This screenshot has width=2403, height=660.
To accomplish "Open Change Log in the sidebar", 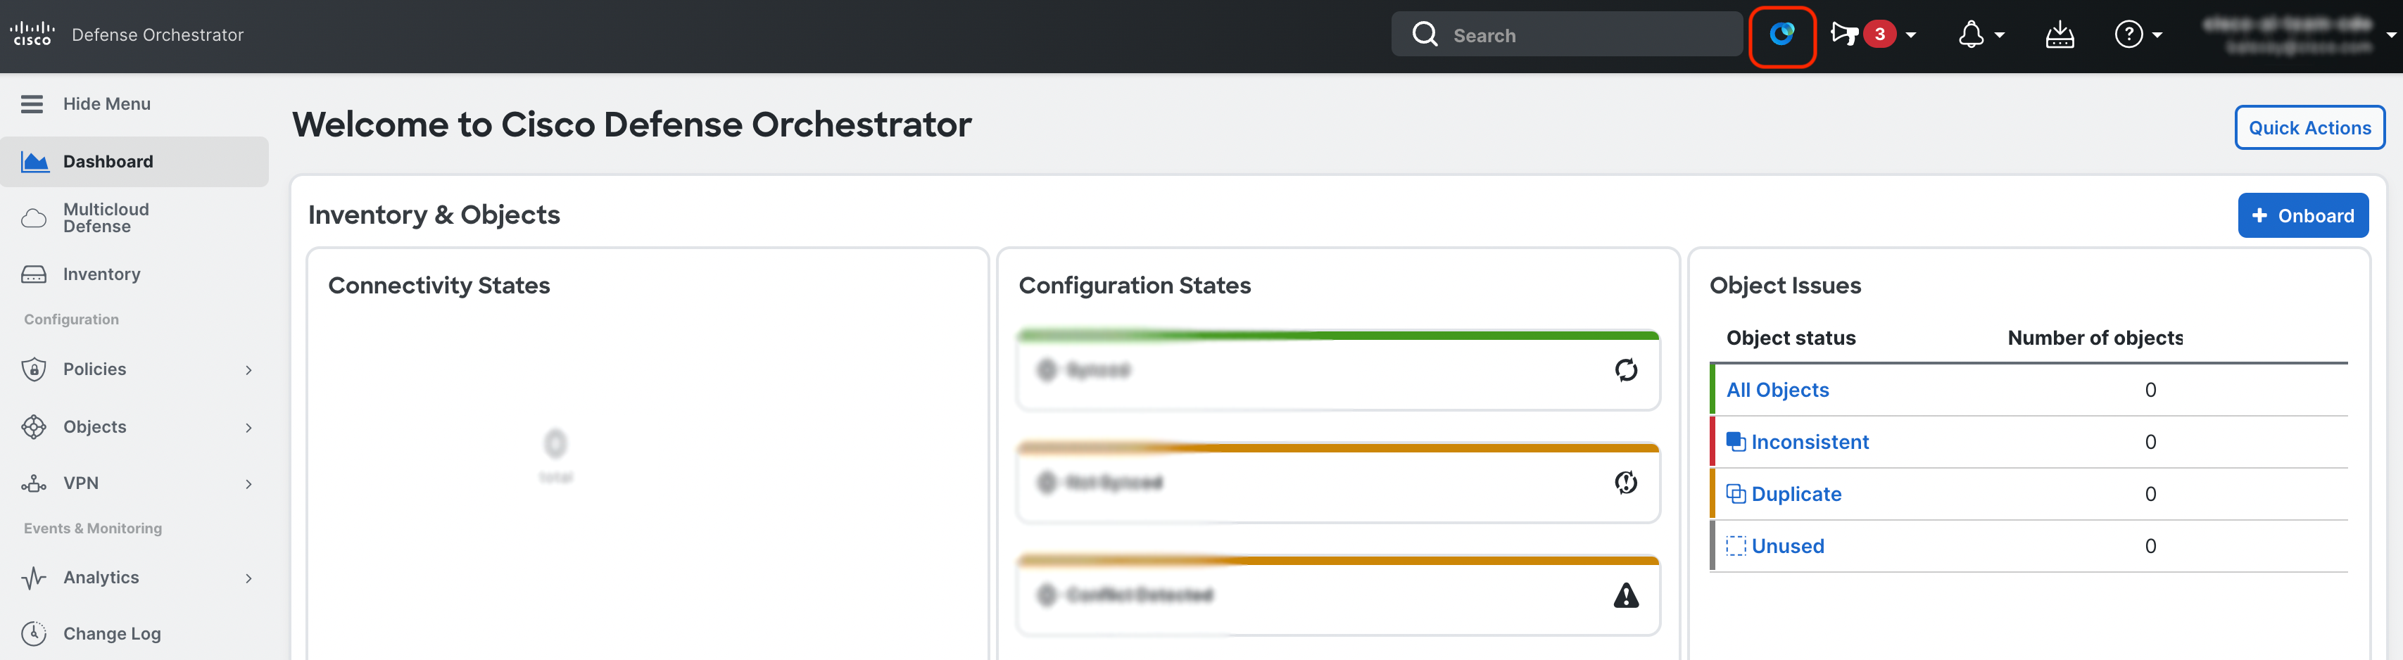I will click(111, 634).
